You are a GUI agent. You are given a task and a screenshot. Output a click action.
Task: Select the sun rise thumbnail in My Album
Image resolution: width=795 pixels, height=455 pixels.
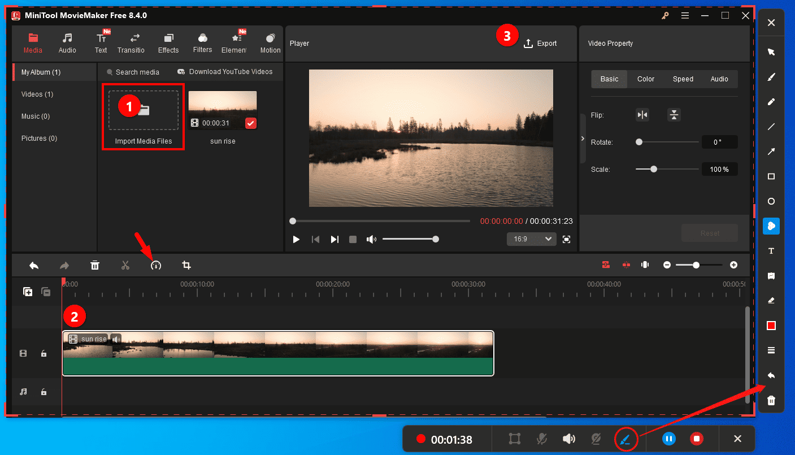[x=223, y=109]
